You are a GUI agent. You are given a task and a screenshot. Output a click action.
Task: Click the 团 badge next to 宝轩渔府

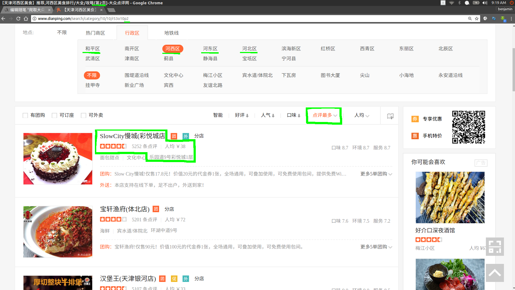coord(156,209)
